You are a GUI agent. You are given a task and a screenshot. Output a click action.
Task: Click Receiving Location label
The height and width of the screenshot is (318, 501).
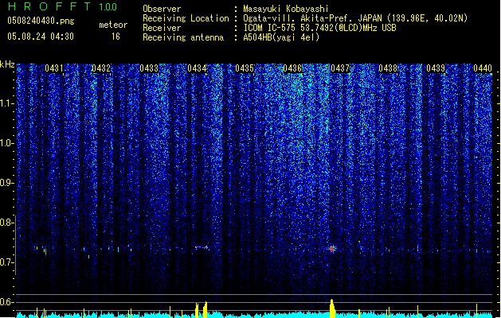pos(186,18)
